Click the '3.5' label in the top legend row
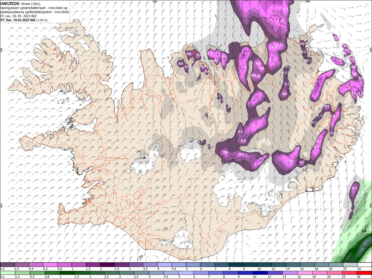The height and width of the screenshot is (279, 372). [145, 269]
